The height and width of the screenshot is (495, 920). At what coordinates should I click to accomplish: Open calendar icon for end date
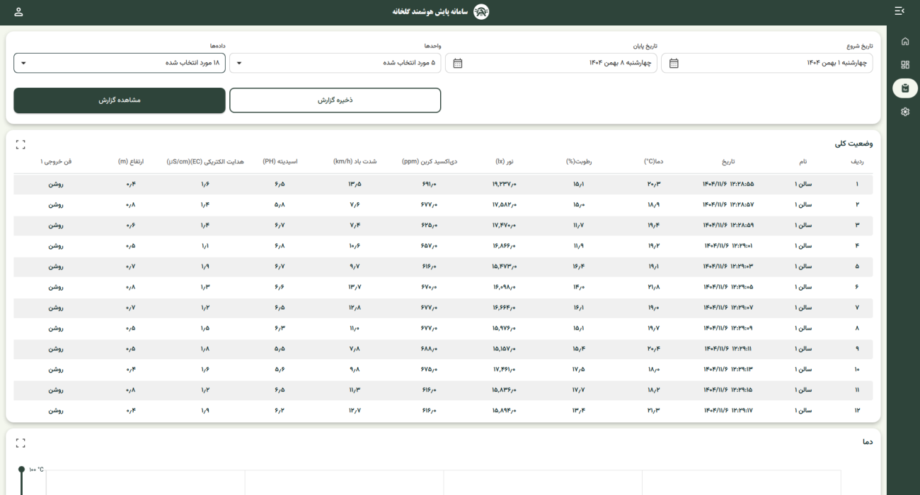(458, 63)
